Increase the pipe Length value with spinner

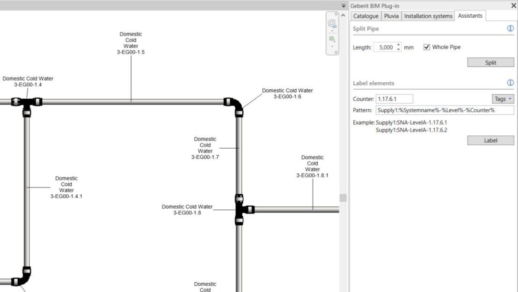(398, 45)
